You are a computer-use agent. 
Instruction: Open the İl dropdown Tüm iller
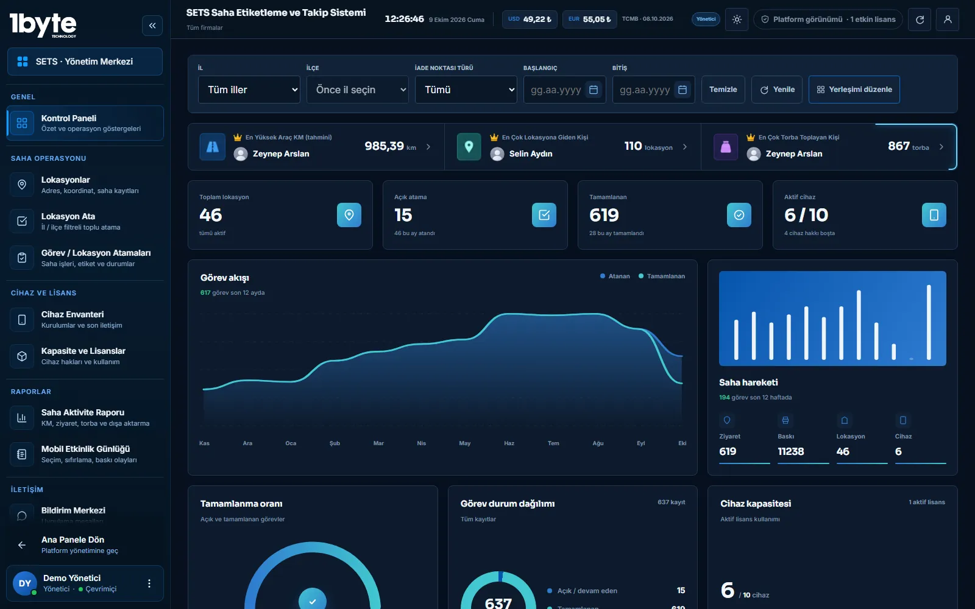[x=249, y=90]
